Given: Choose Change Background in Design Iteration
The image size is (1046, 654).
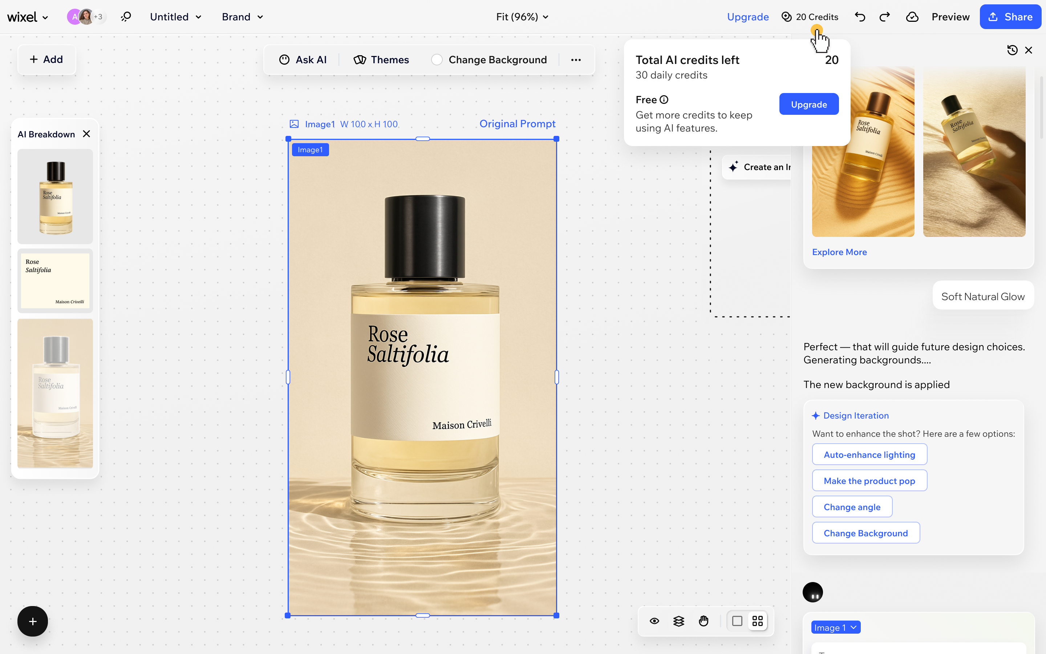Looking at the screenshot, I should click(866, 533).
